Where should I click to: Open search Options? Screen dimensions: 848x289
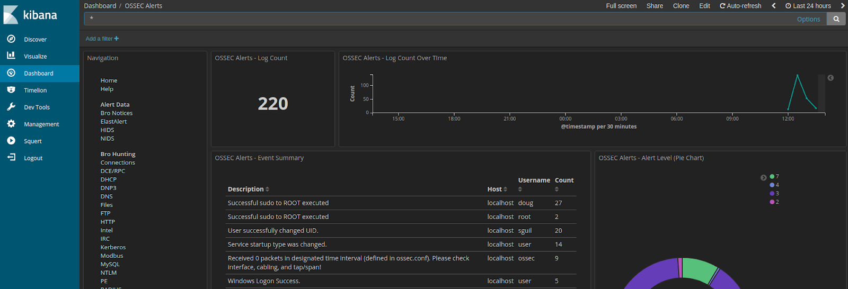coord(808,19)
